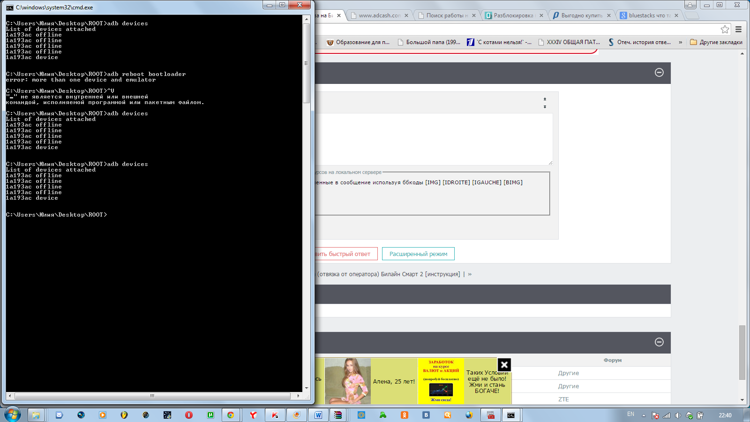Click the Chrome user profile icon
The width and height of the screenshot is (750, 422).
pos(690,5)
